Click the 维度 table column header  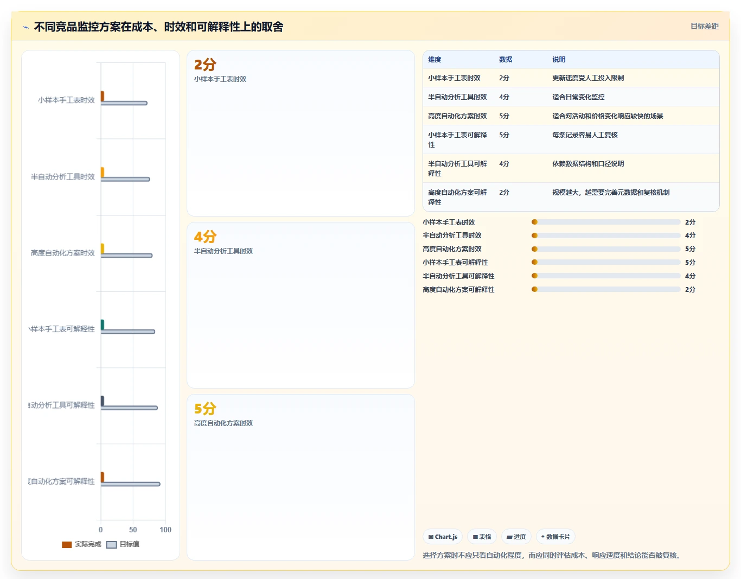(435, 60)
